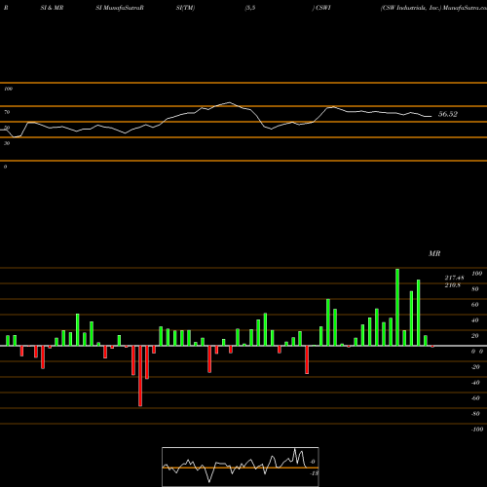Click the '(CSW Industrials, Inc.) MunafaSutra.com' header text
Image resolution: width=487 pixels, height=487 pixels.
coord(433,8)
